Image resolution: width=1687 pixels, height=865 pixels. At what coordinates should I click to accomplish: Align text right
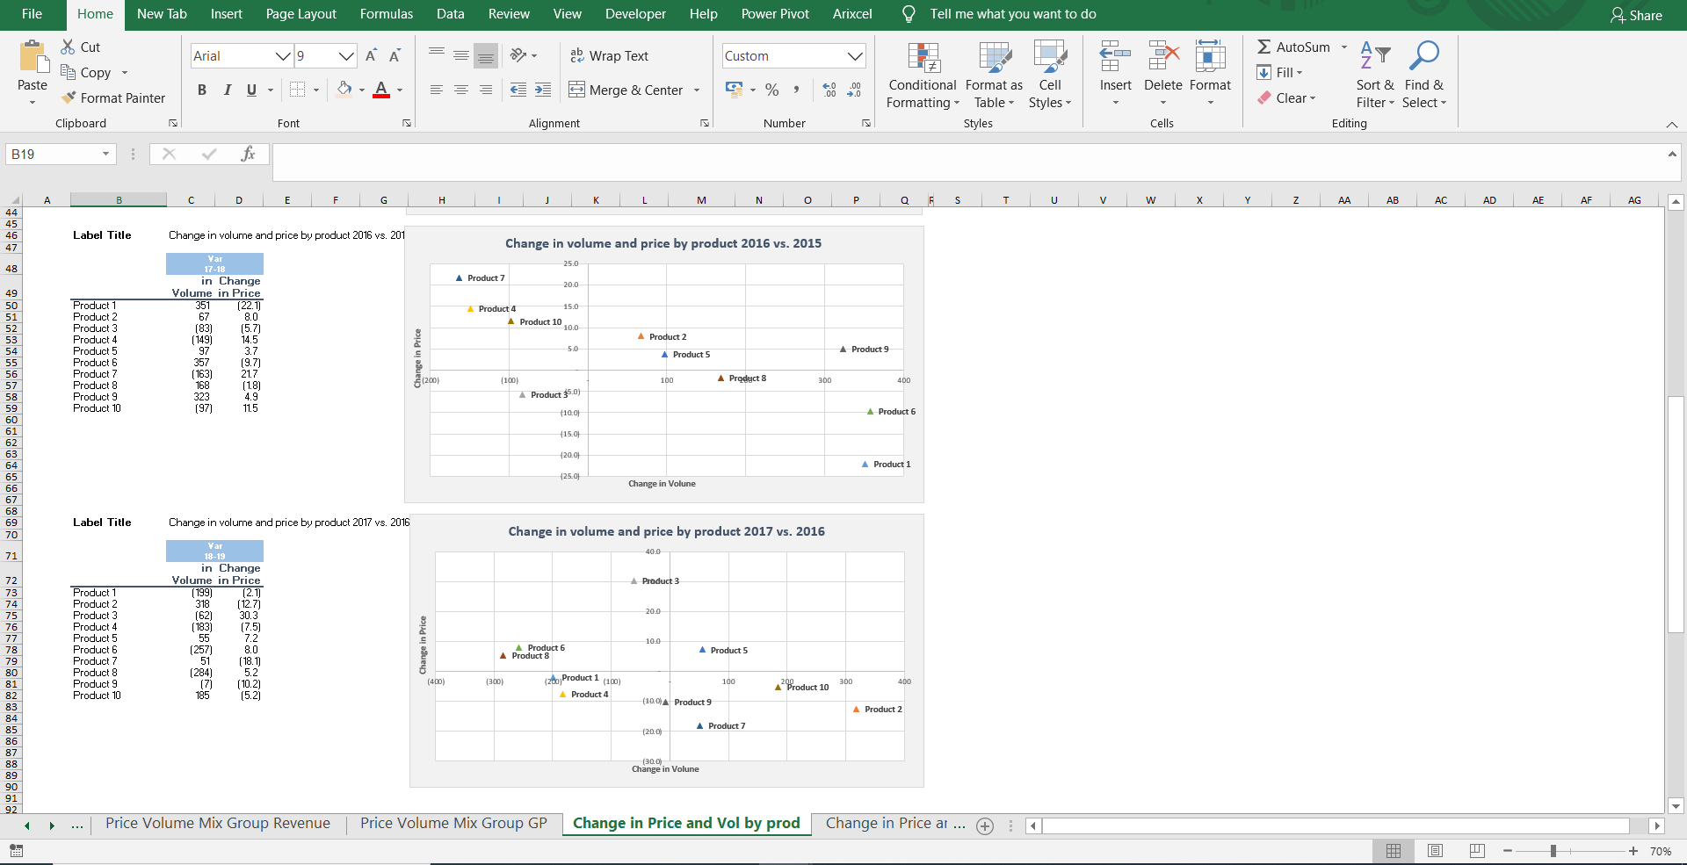(x=486, y=90)
